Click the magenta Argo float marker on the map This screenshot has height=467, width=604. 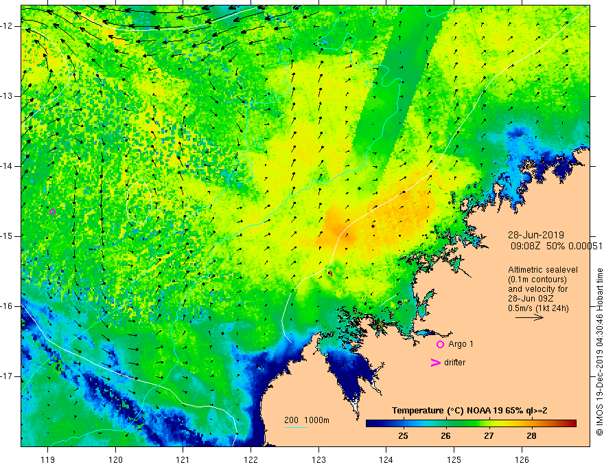[52, 212]
